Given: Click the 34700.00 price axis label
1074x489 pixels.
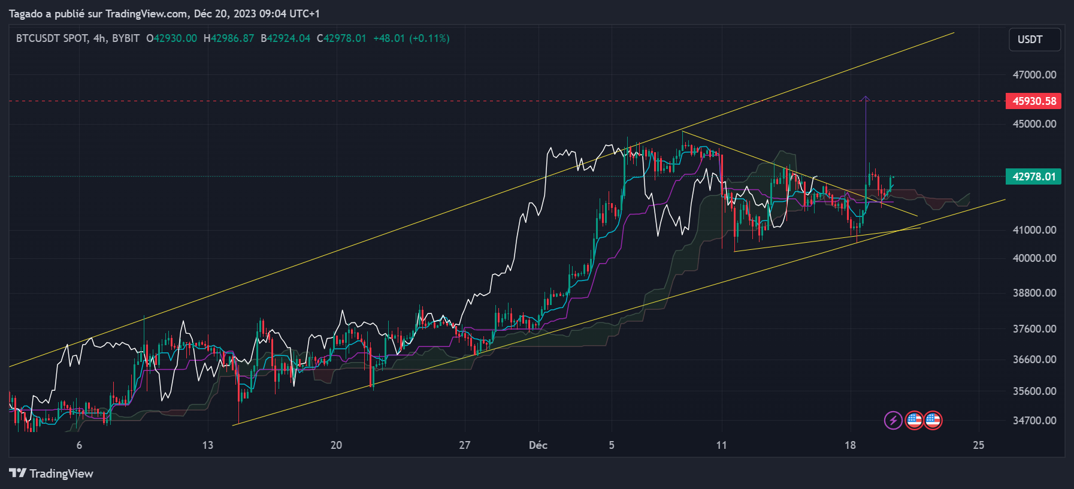Looking at the screenshot, I should 1034,421.
